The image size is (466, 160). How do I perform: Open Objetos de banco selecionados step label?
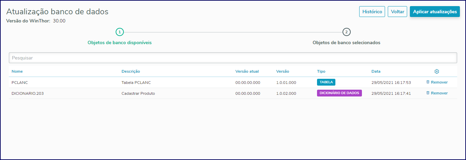(346, 43)
